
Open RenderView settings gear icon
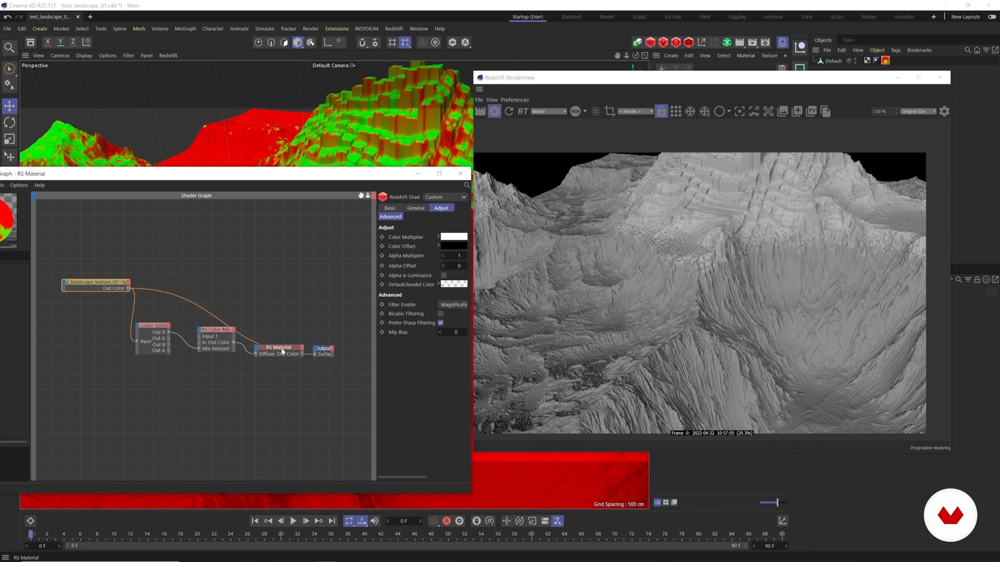tap(944, 111)
